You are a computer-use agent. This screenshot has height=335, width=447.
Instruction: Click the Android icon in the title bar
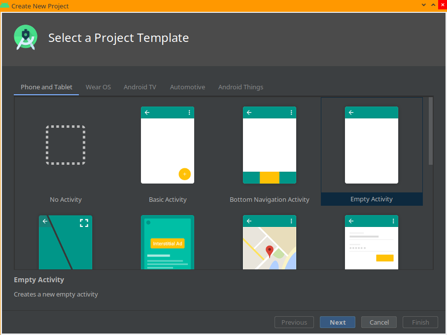click(4, 5)
